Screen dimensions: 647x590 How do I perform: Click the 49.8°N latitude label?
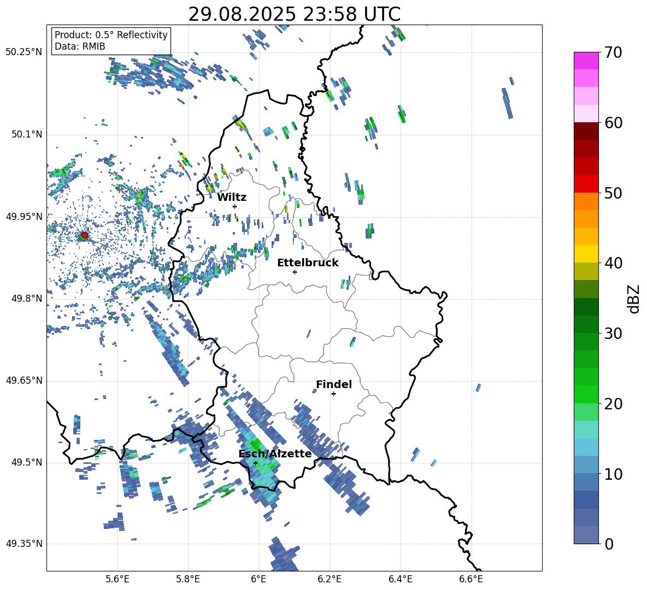pos(26,299)
